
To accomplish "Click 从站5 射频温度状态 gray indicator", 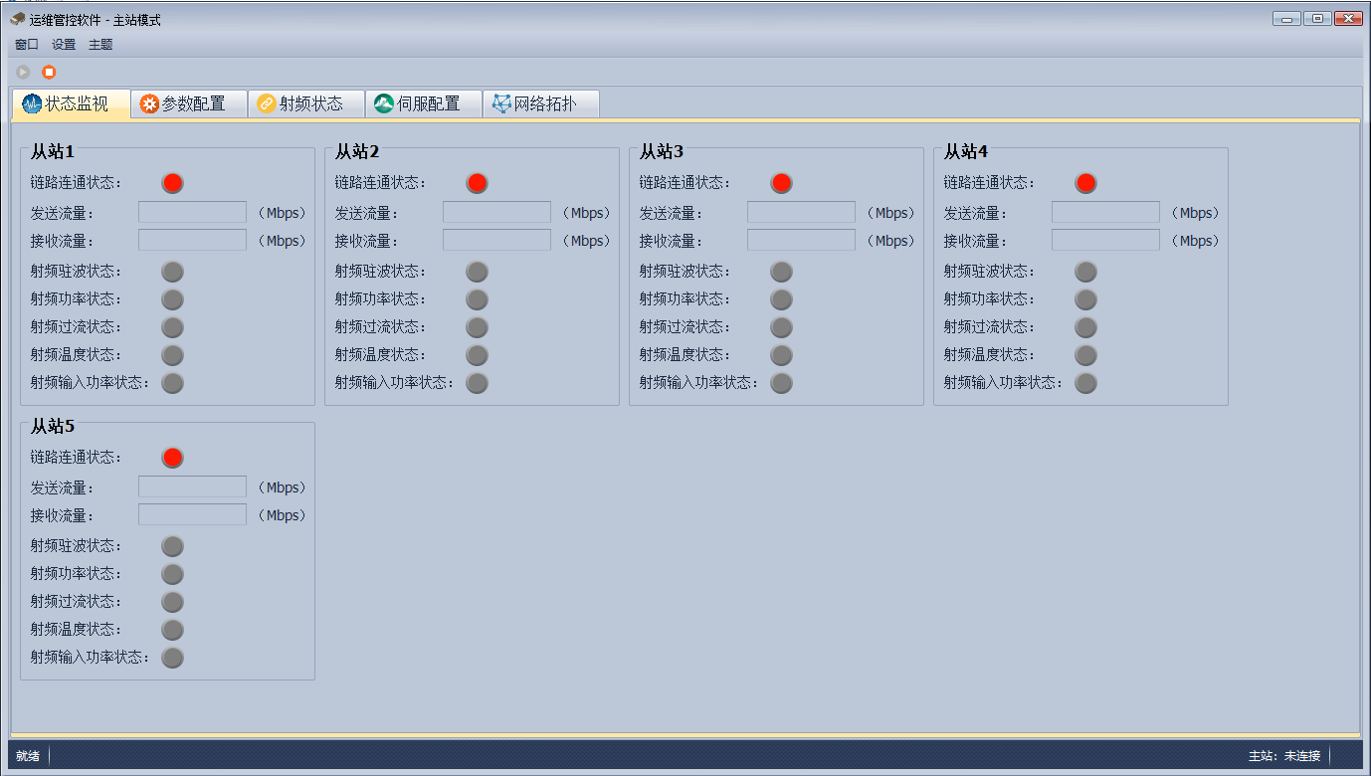I will click(x=173, y=630).
